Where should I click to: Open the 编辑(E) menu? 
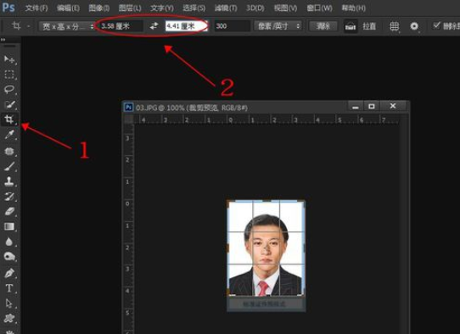click(68, 8)
